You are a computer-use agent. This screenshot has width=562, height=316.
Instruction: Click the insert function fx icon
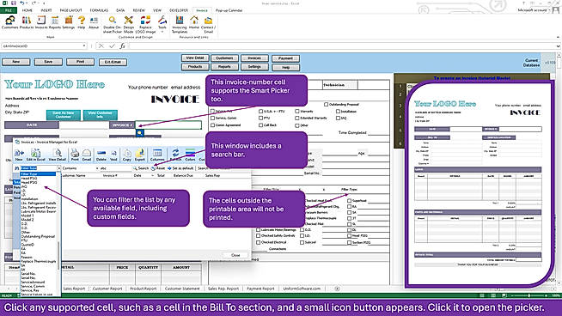123,46
